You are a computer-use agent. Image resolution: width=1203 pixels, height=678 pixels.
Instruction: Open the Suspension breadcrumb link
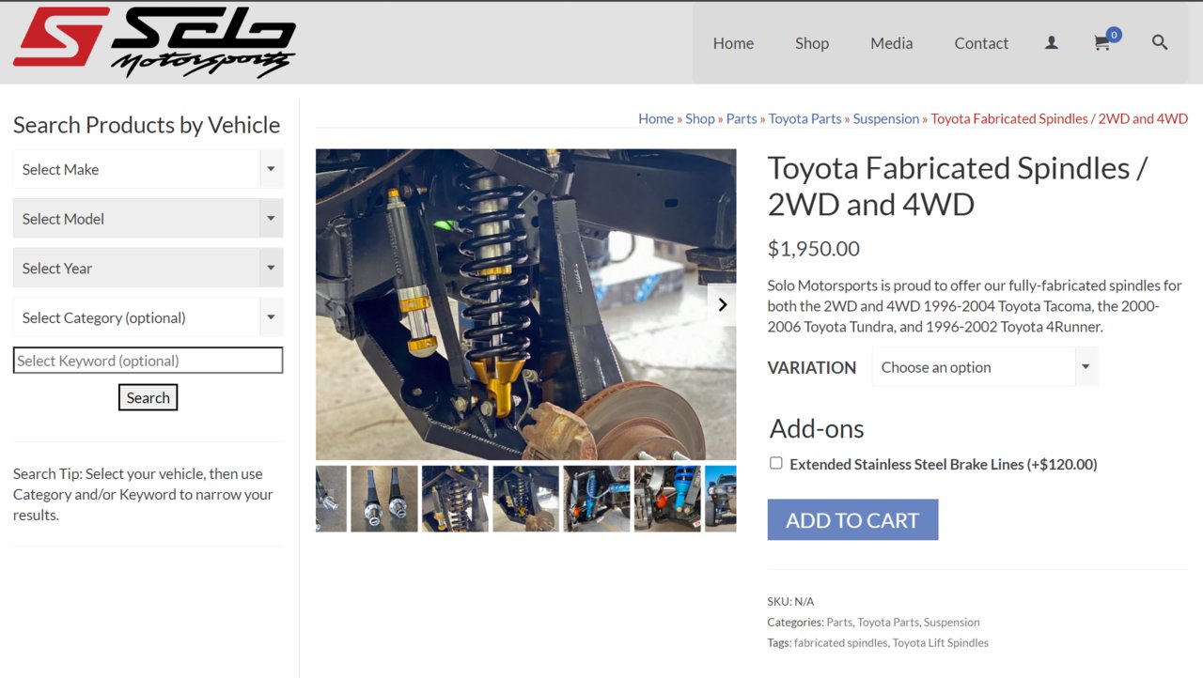886,118
